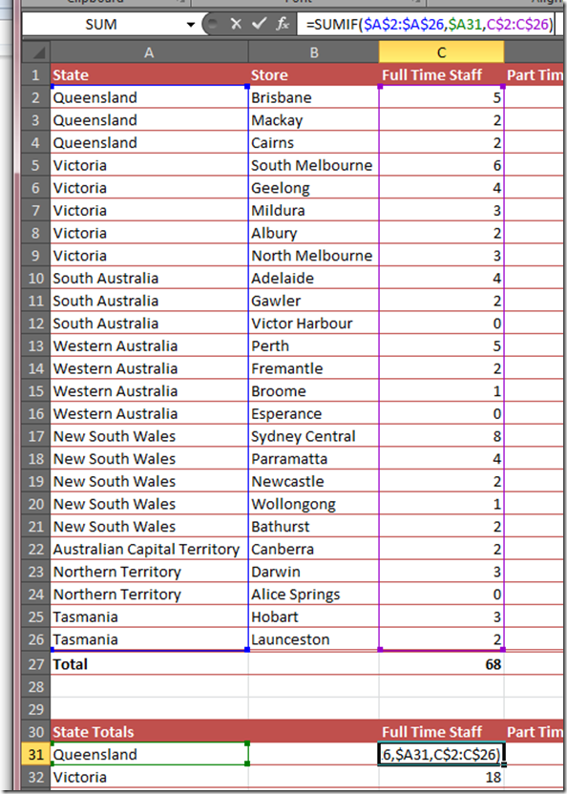Image resolution: width=567 pixels, height=794 pixels.
Task: Select the Newcastle cell
Action: pos(314,482)
